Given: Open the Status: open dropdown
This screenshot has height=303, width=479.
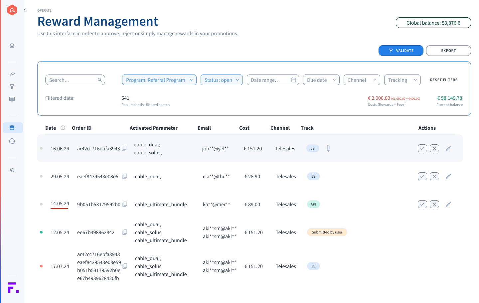Looking at the screenshot, I should point(222,80).
